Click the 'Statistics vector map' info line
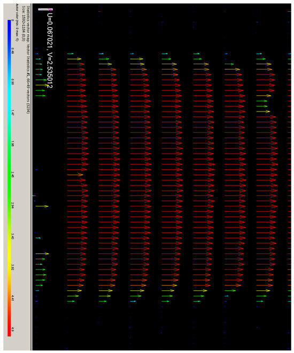 point(28,59)
